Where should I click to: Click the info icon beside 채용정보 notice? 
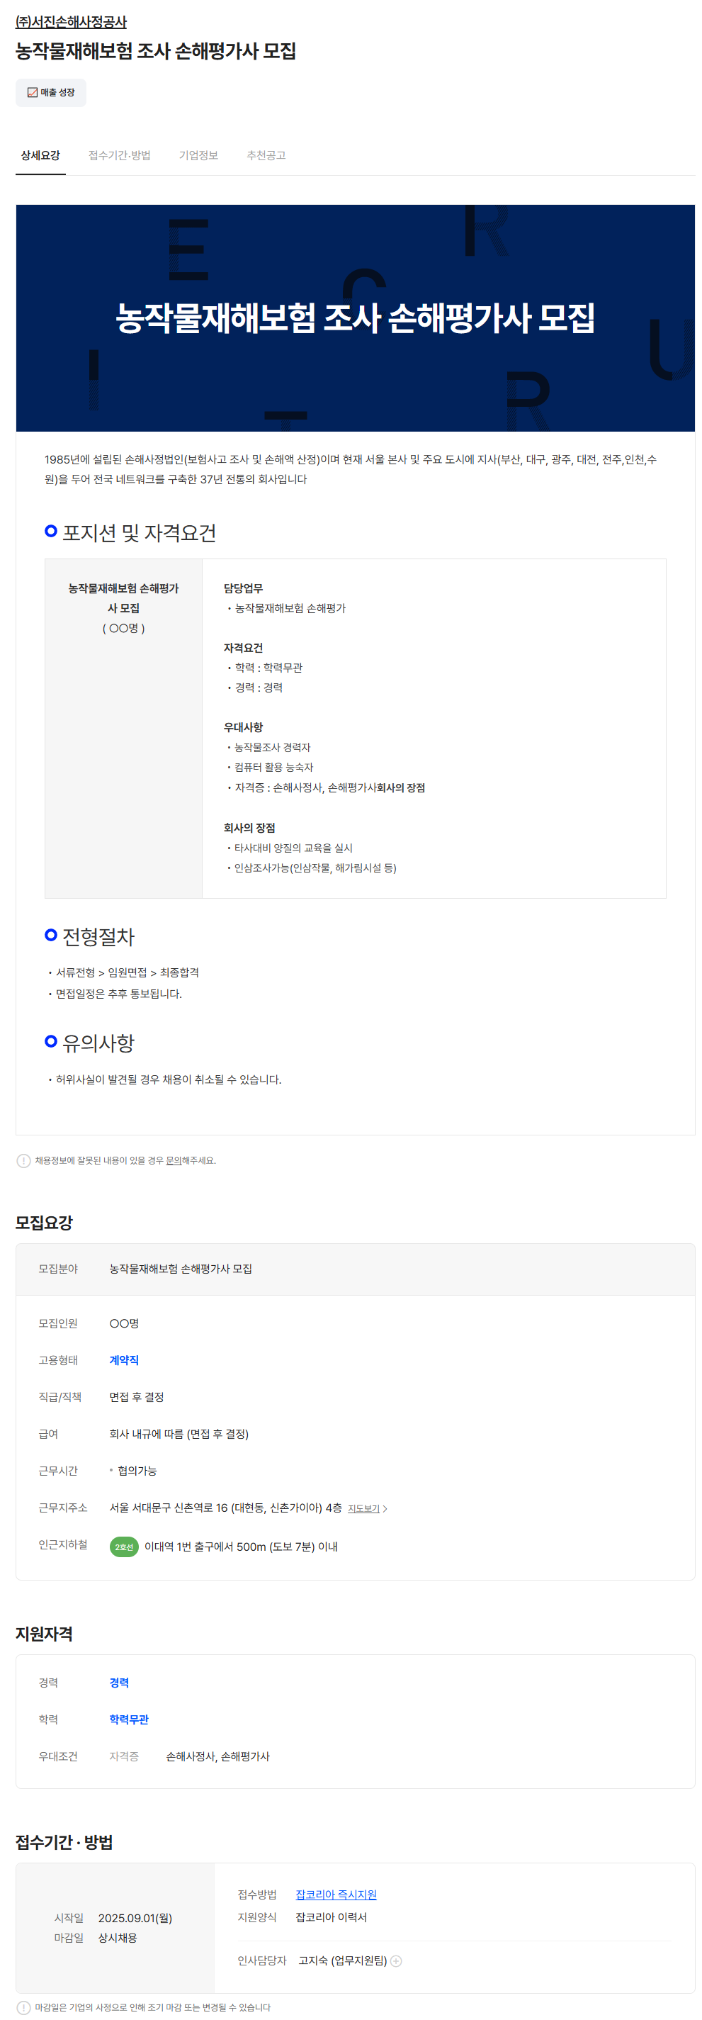(x=23, y=1160)
